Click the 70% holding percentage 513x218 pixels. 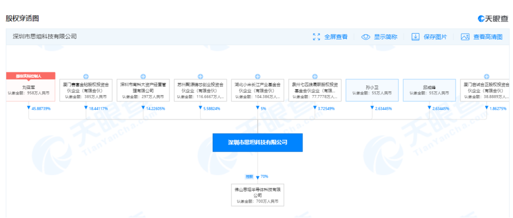[264, 177]
